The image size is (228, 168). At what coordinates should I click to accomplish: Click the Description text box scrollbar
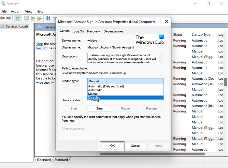click(161, 58)
